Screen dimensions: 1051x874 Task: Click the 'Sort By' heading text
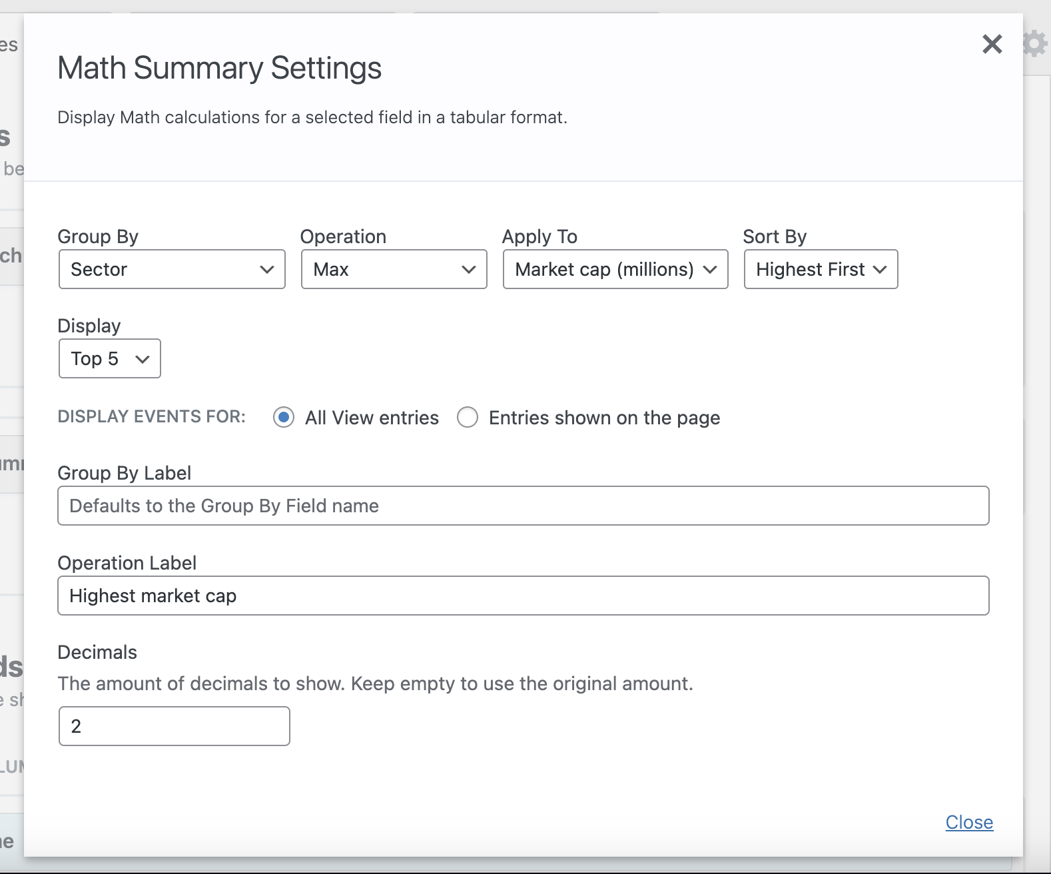pos(775,236)
